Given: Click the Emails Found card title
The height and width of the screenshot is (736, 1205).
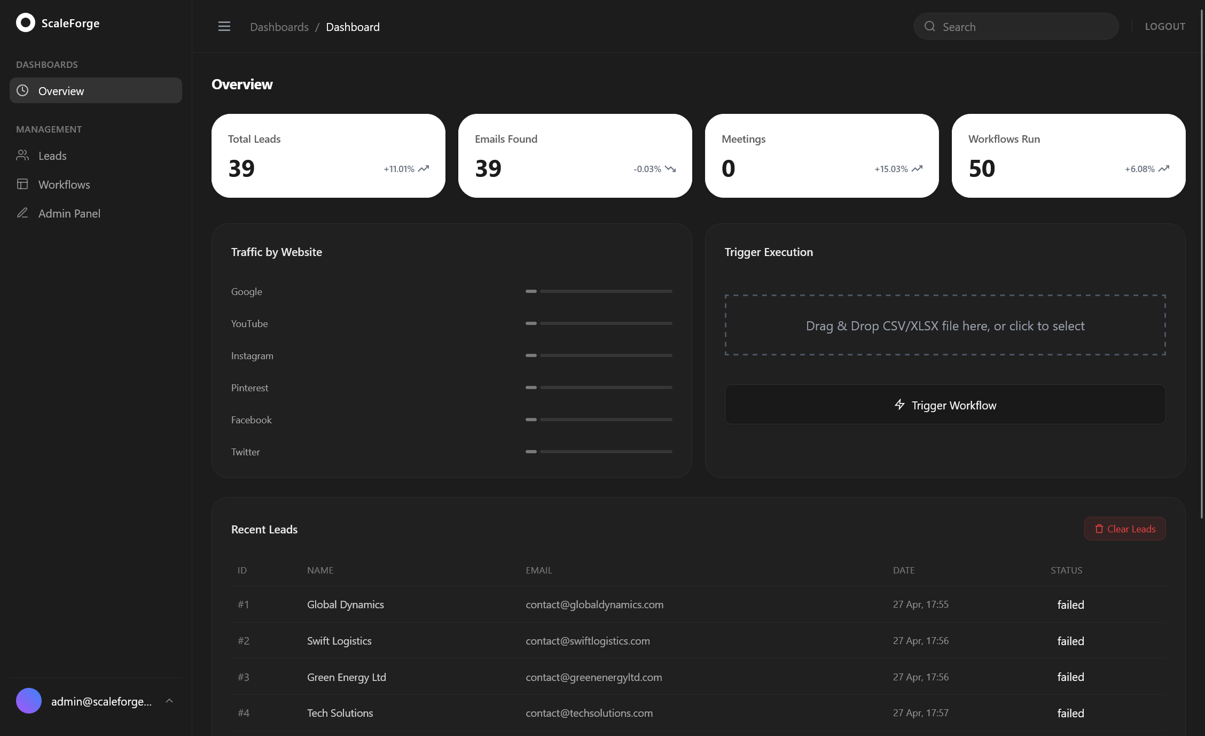Looking at the screenshot, I should (x=506, y=139).
